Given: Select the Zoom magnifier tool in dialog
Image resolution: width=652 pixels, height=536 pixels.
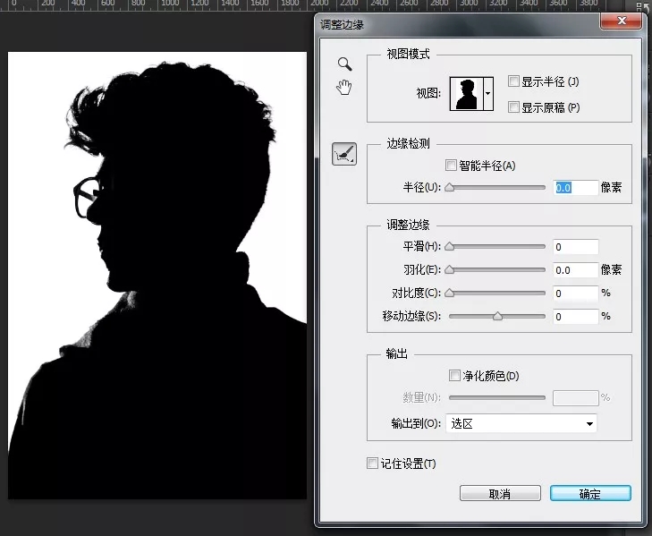Looking at the screenshot, I should coord(344,64).
